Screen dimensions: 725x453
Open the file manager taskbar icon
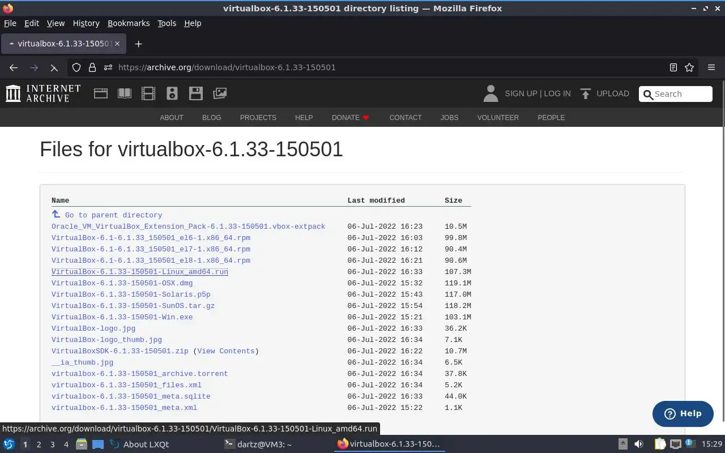[81, 445]
